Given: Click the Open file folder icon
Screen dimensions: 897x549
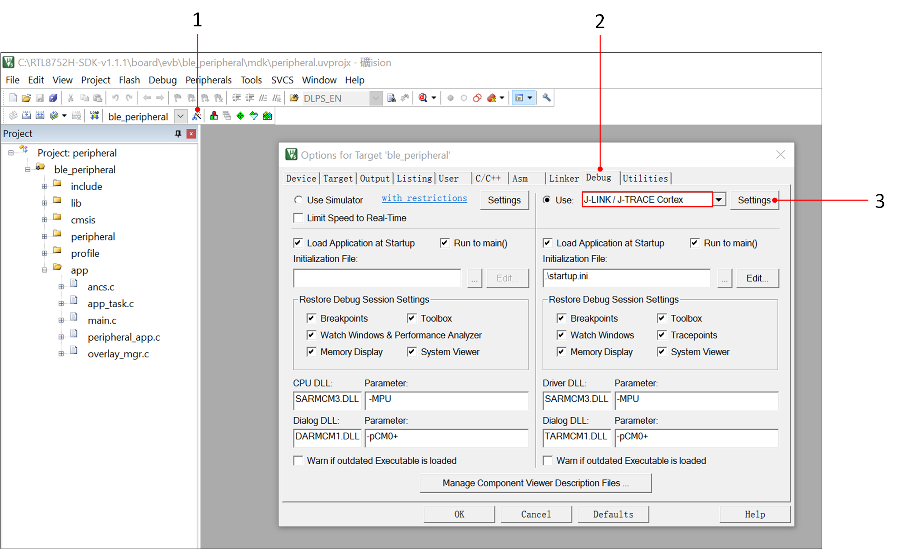Looking at the screenshot, I should pyautogui.click(x=26, y=98).
